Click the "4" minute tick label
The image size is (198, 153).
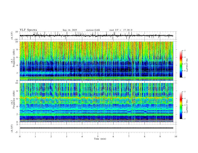82,136
